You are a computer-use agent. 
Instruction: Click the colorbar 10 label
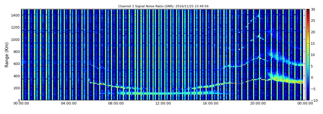[x=313, y=55]
